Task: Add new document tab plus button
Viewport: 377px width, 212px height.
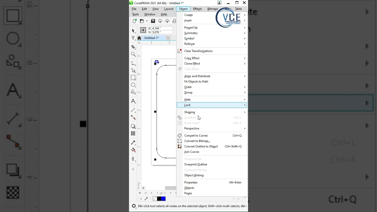Action: point(168,38)
